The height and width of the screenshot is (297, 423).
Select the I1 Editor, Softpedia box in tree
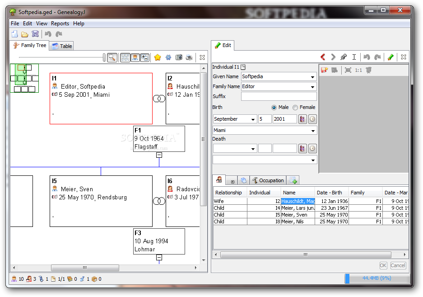[101, 99]
